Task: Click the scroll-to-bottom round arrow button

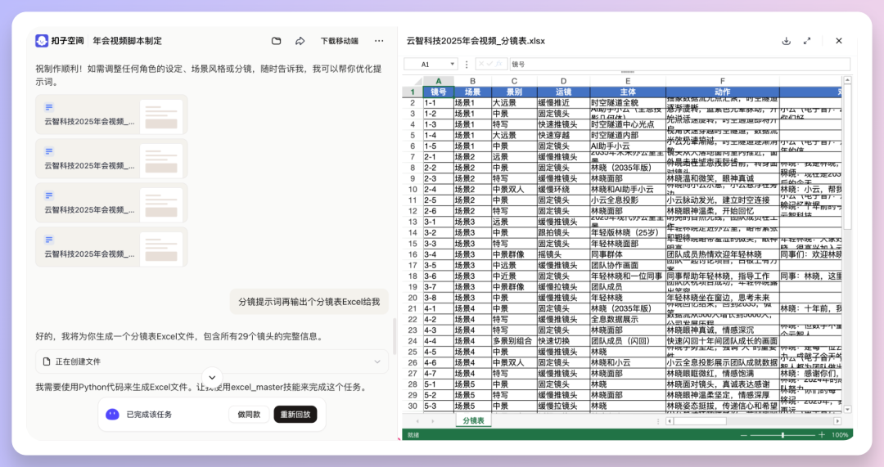Action: pos(212,378)
